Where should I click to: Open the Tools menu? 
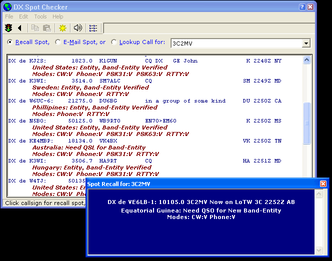click(x=40, y=16)
